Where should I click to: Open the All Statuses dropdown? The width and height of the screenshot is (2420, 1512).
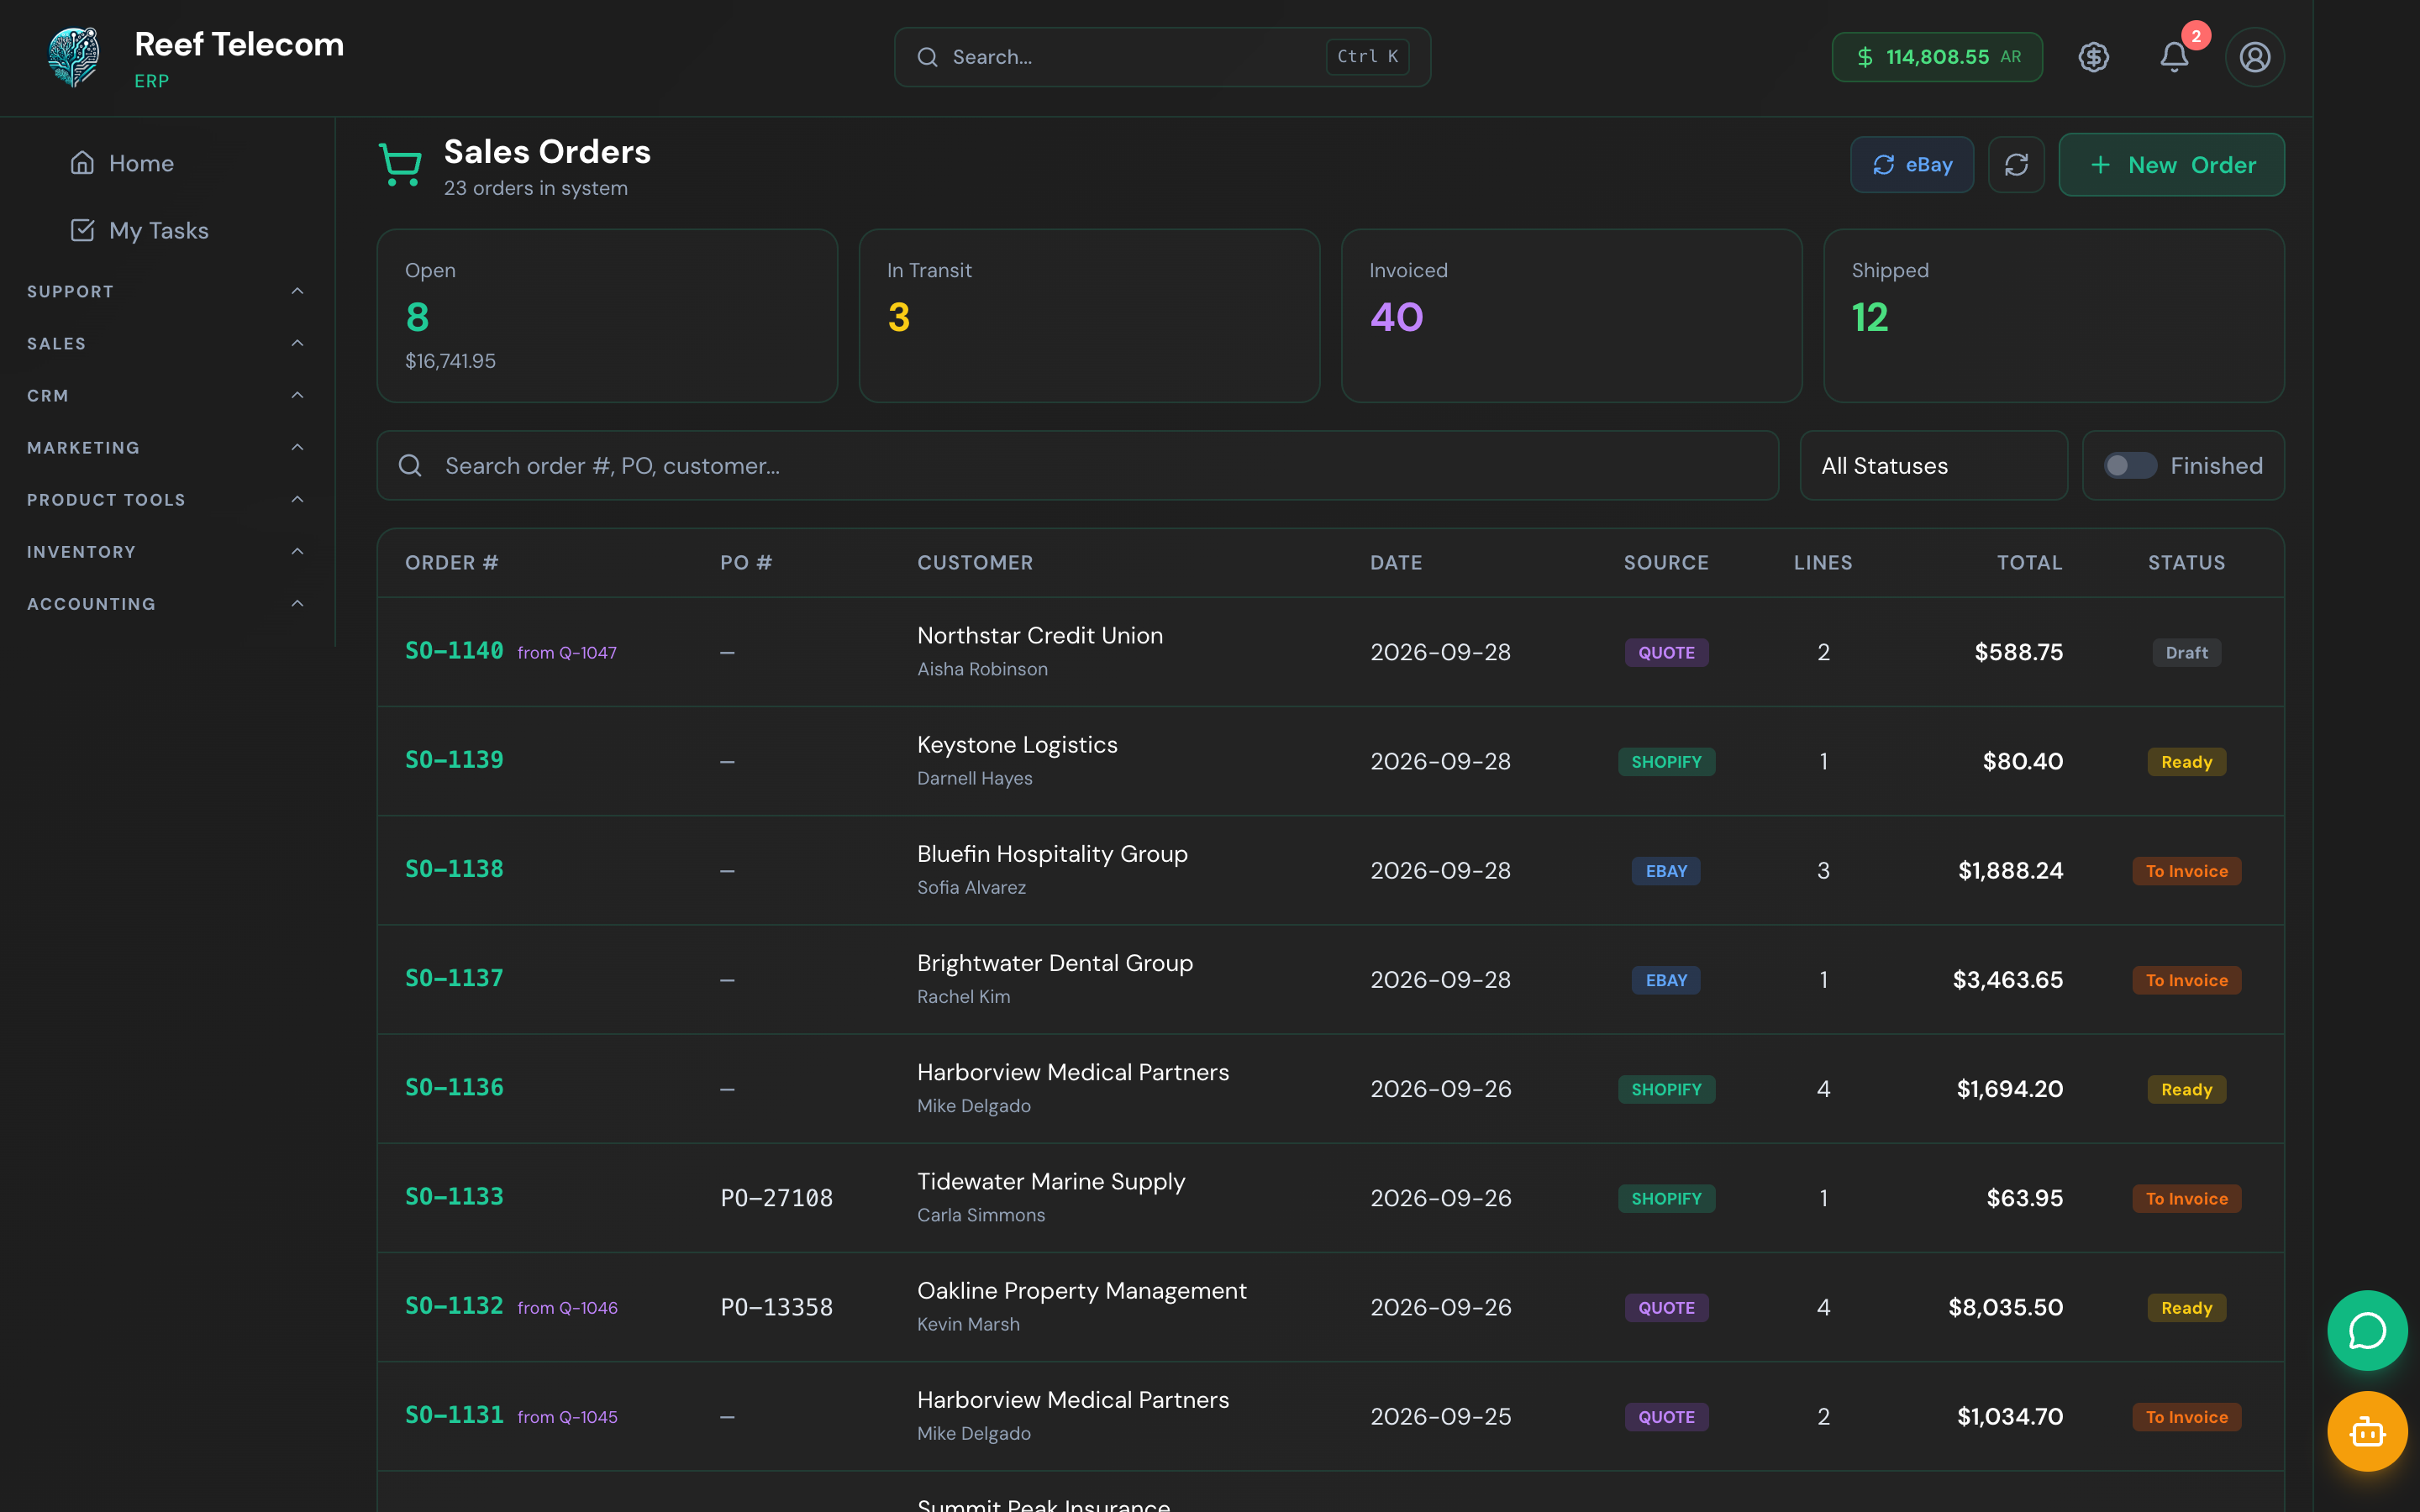point(1933,465)
